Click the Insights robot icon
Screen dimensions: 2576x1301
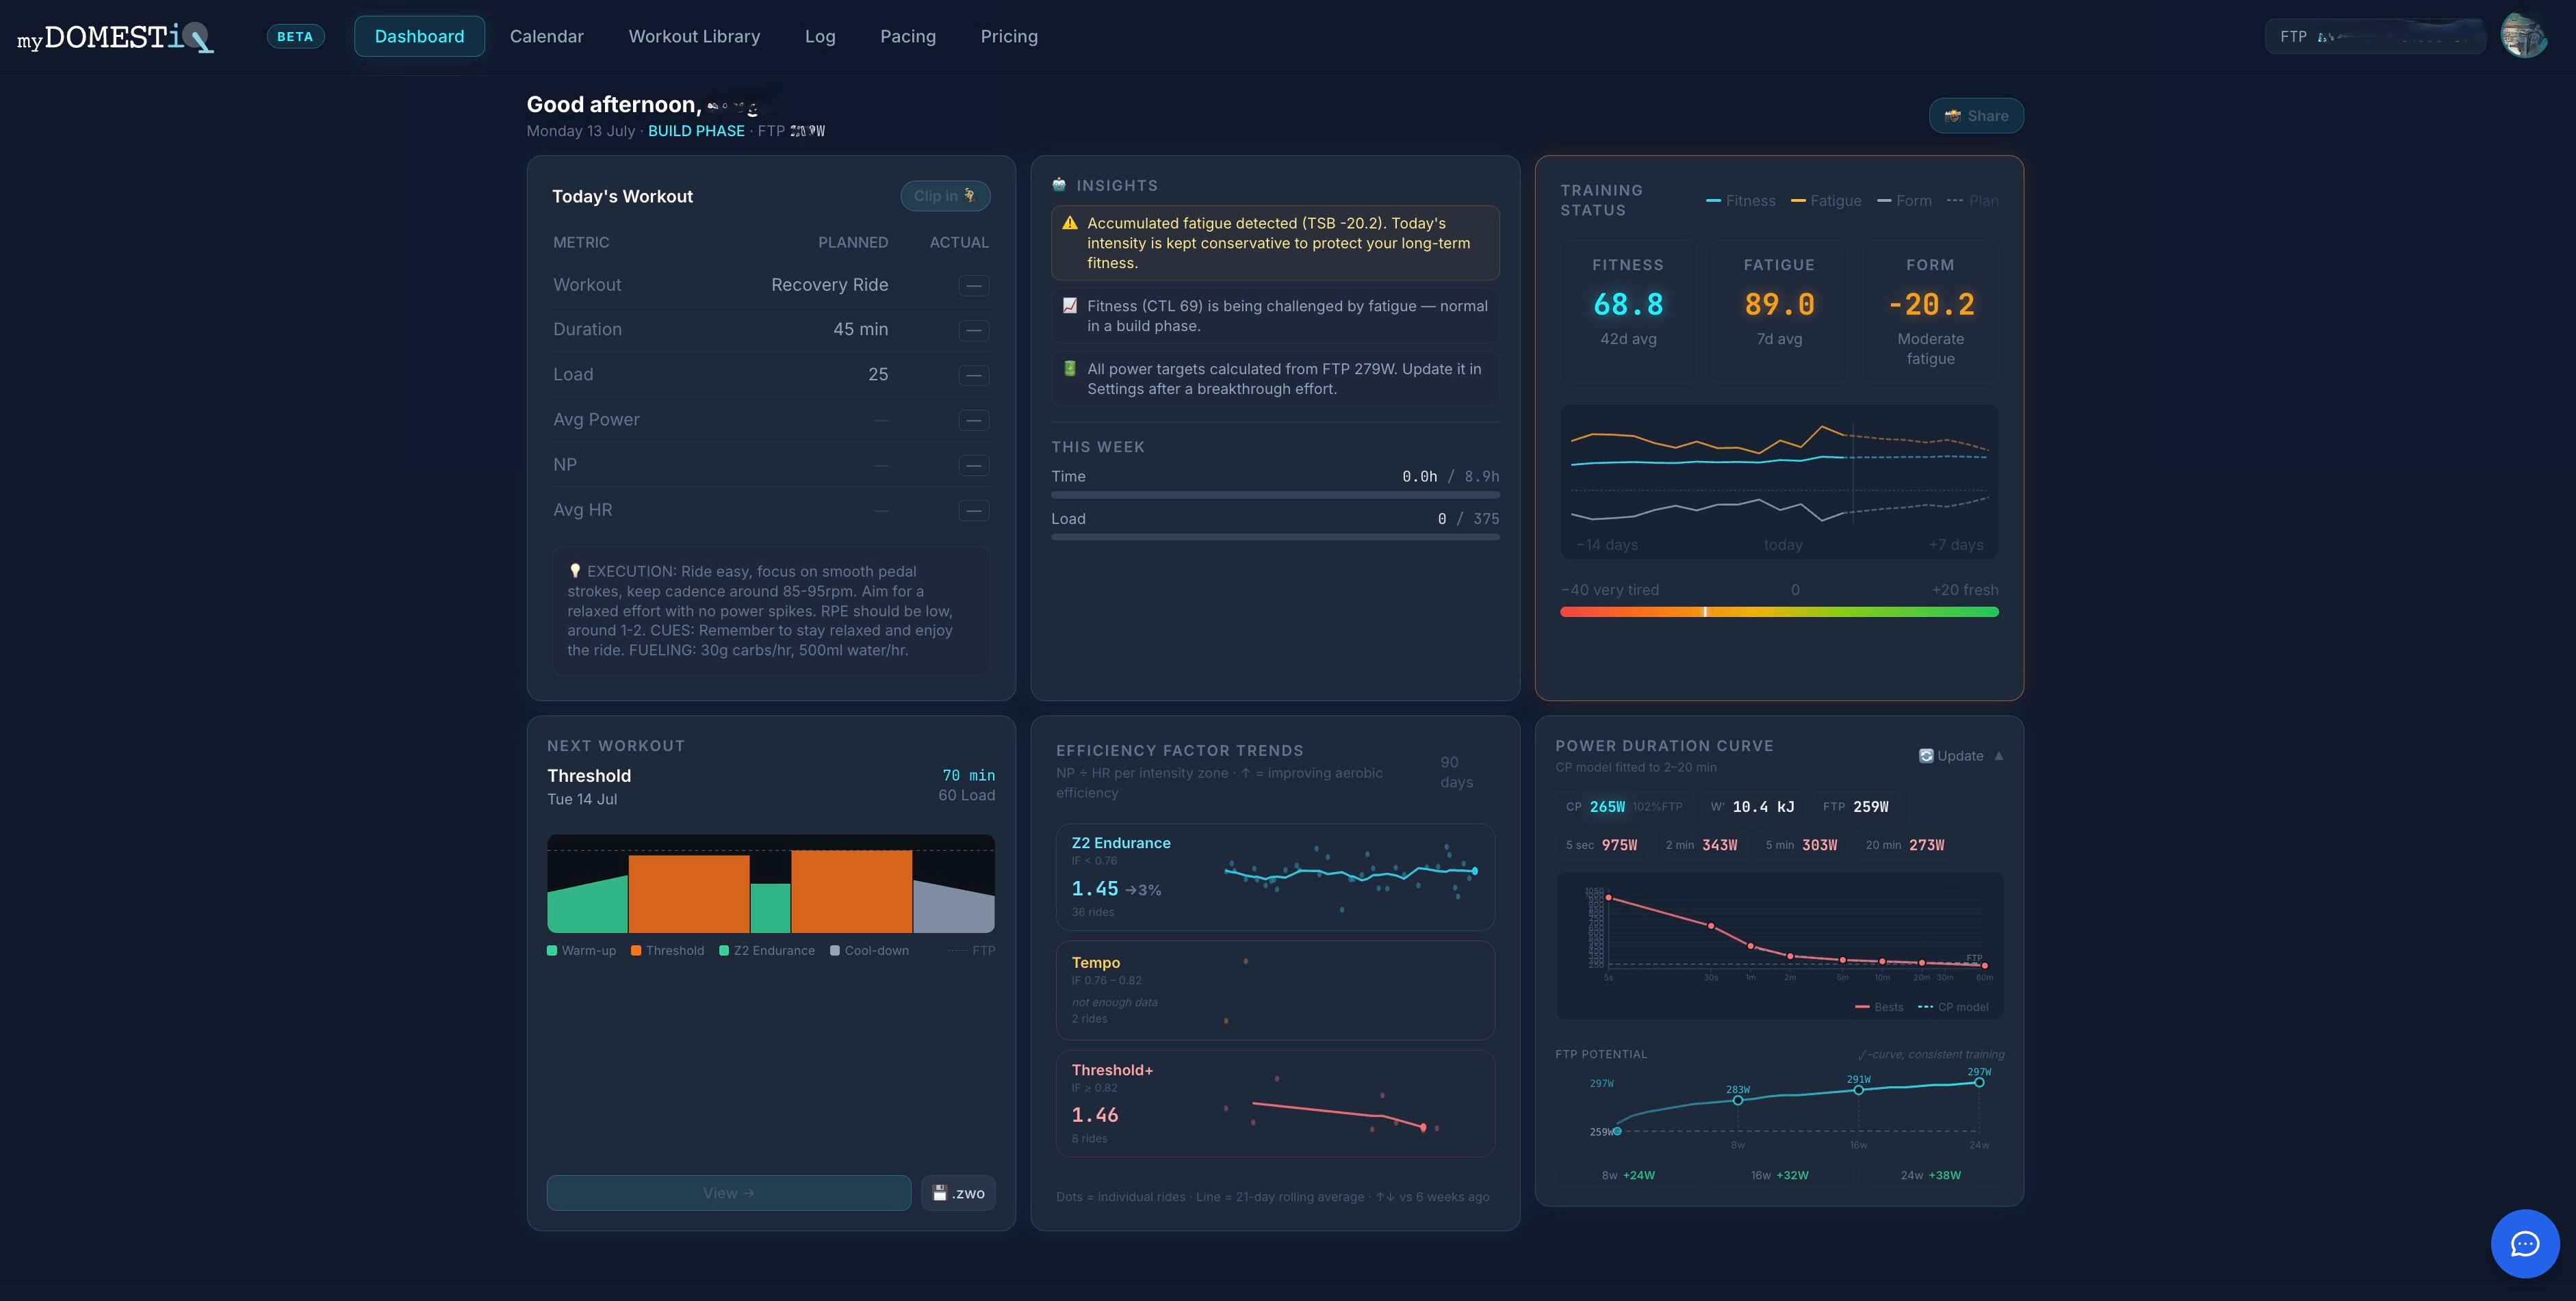(x=1059, y=185)
